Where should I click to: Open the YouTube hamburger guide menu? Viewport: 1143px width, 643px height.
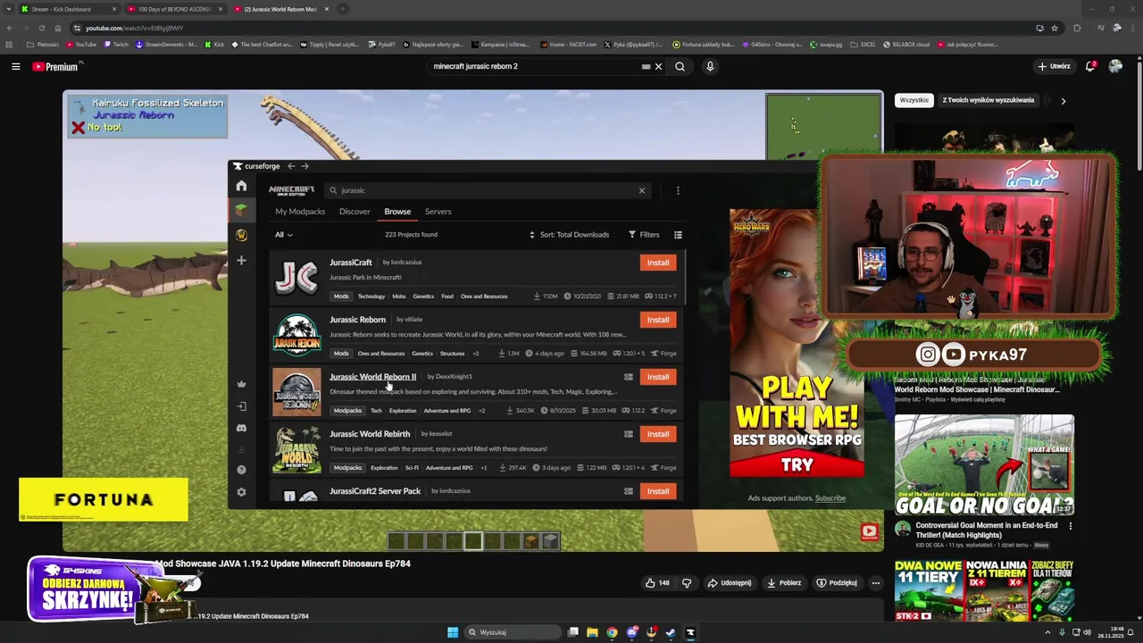pyautogui.click(x=15, y=66)
